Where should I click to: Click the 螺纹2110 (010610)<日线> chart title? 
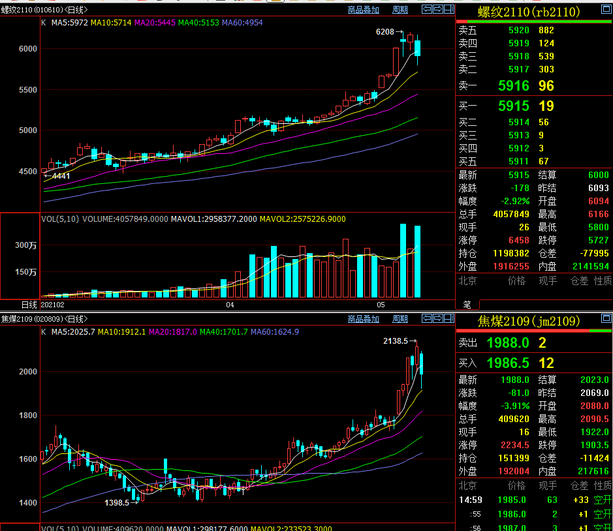(x=44, y=10)
